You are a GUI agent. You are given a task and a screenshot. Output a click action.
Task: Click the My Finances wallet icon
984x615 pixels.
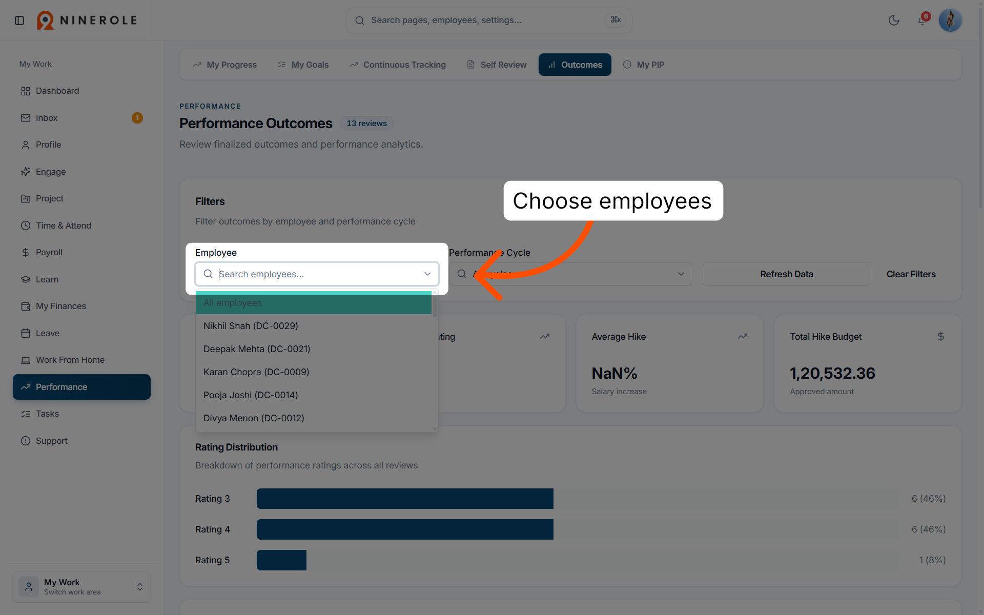click(26, 306)
